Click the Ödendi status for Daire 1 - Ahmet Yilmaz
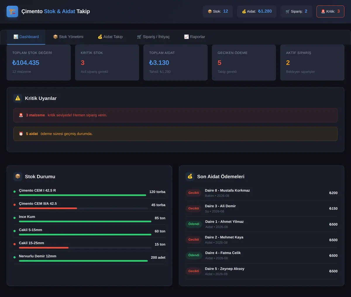The height and width of the screenshot is (297, 351). pos(194,224)
